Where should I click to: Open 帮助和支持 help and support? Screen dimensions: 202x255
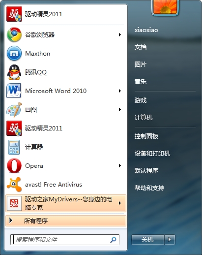(149, 188)
